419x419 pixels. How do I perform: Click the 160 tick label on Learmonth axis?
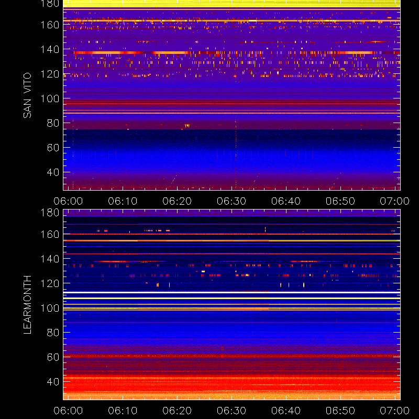pos(50,234)
